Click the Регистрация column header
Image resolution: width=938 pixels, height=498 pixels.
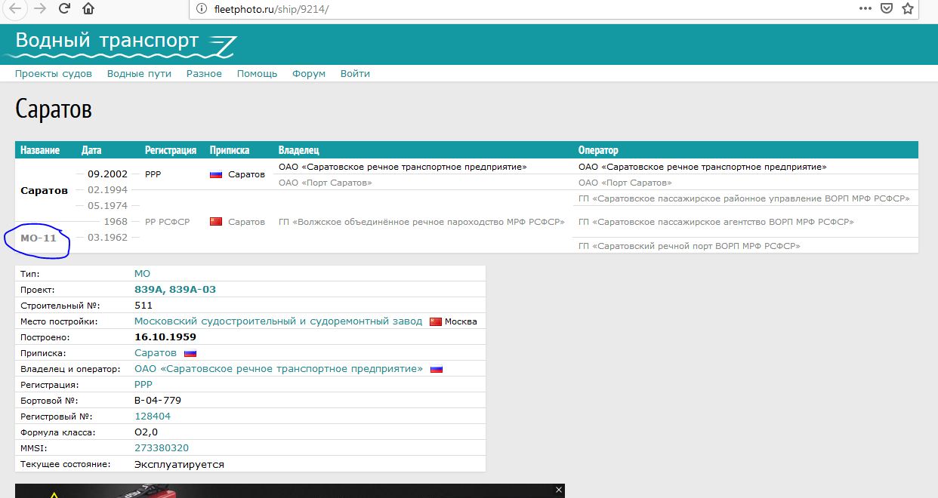pyautogui.click(x=171, y=150)
